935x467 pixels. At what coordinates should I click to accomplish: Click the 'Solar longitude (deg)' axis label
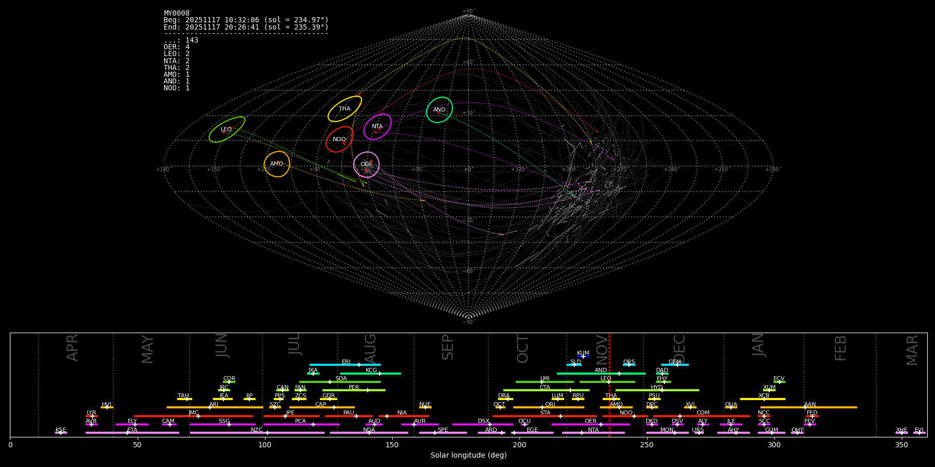[469, 456]
